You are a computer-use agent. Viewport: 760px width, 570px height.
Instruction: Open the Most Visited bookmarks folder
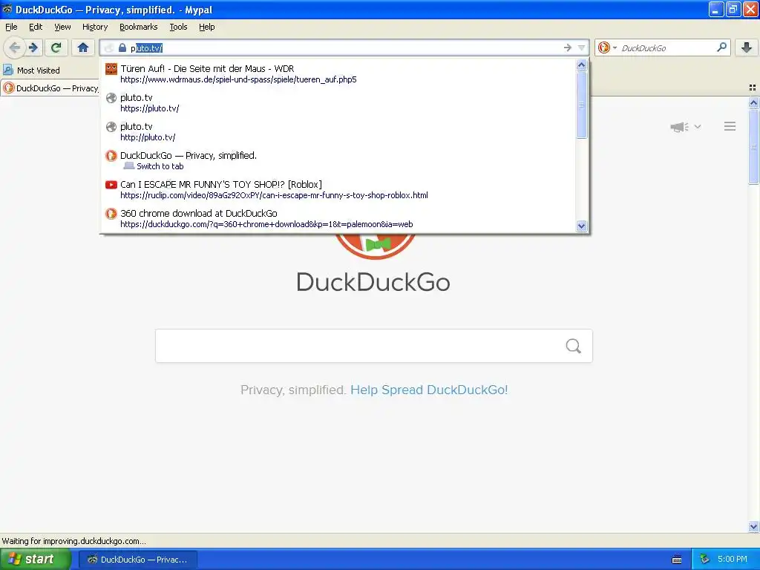coord(32,71)
